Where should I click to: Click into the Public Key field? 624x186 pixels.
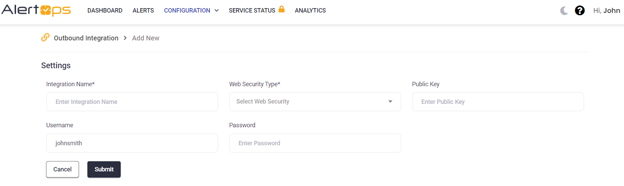pyautogui.click(x=498, y=102)
